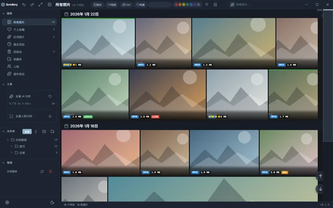Undo the last action with the undo arrow
This screenshot has width=333, height=208.
24,5
